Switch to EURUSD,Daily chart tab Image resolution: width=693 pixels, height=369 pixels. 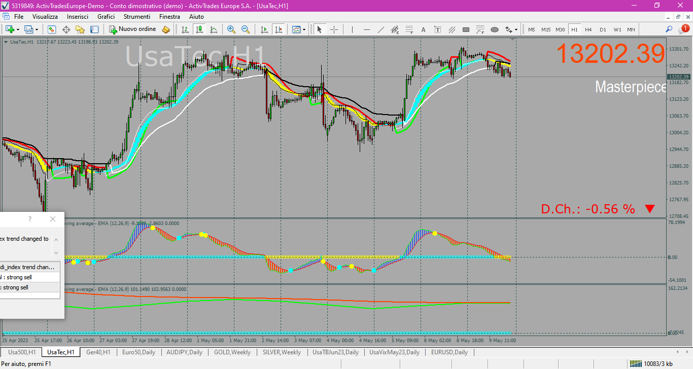coord(449,352)
